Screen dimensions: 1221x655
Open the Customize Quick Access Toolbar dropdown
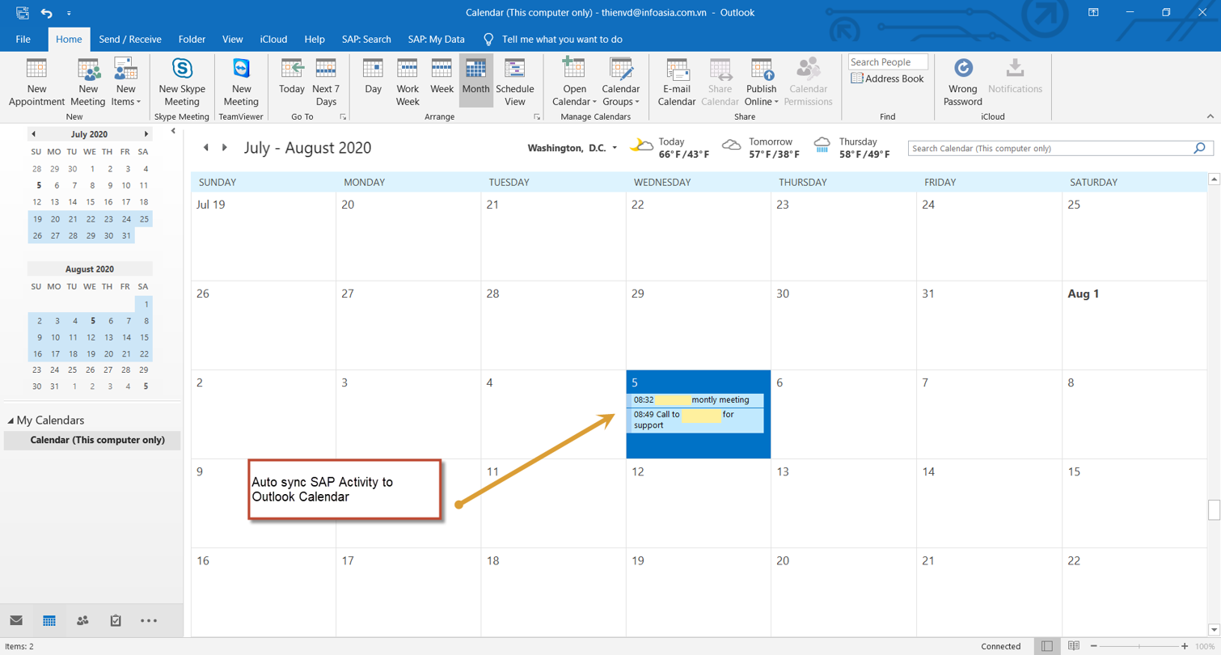coord(69,13)
